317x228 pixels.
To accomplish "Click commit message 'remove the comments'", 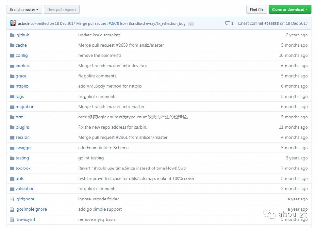I will pos(100,55).
